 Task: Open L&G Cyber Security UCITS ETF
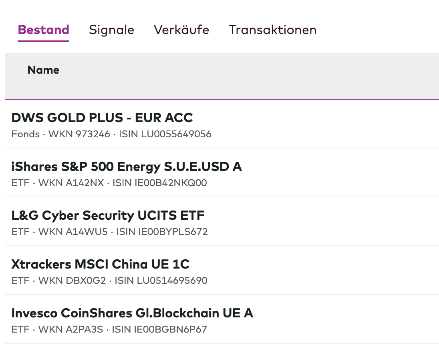(x=108, y=215)
